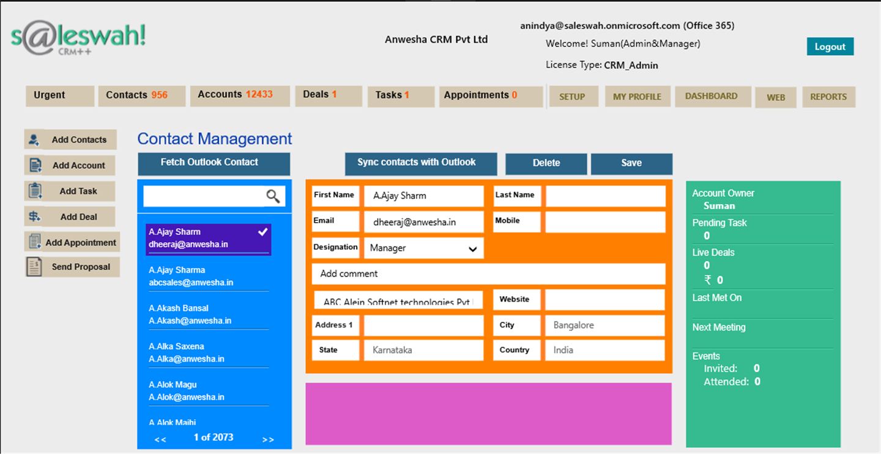Go to previous contacts page
The height and width of the screenshot is (454, 881).
click(x=160, y=439)
